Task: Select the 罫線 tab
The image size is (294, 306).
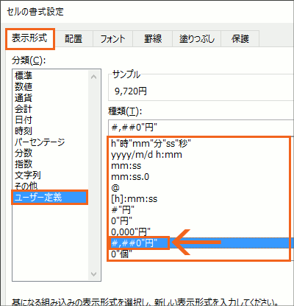Action: [153, 38]
